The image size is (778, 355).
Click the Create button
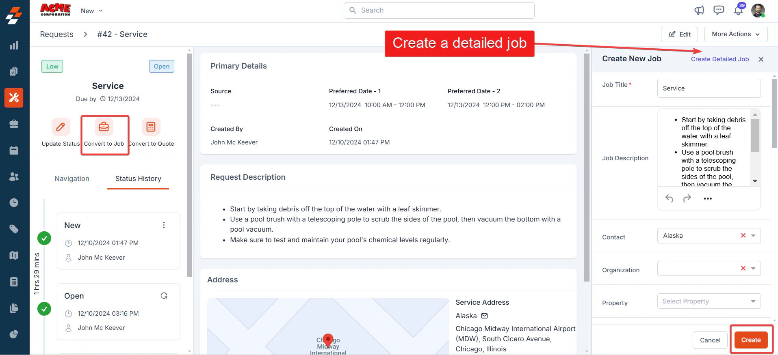tap(751, 340)
